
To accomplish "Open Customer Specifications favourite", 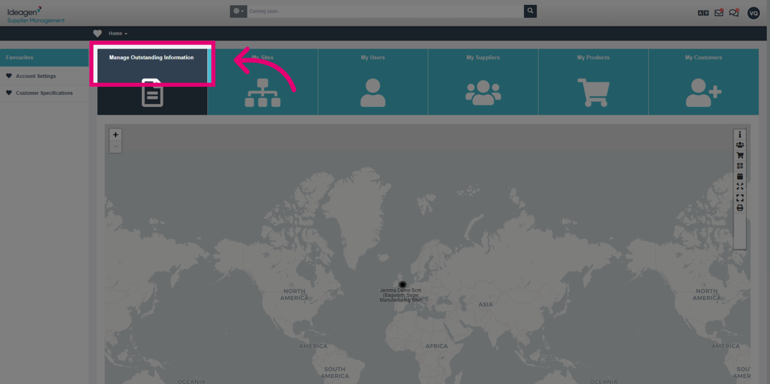I will tap(44, 93).
